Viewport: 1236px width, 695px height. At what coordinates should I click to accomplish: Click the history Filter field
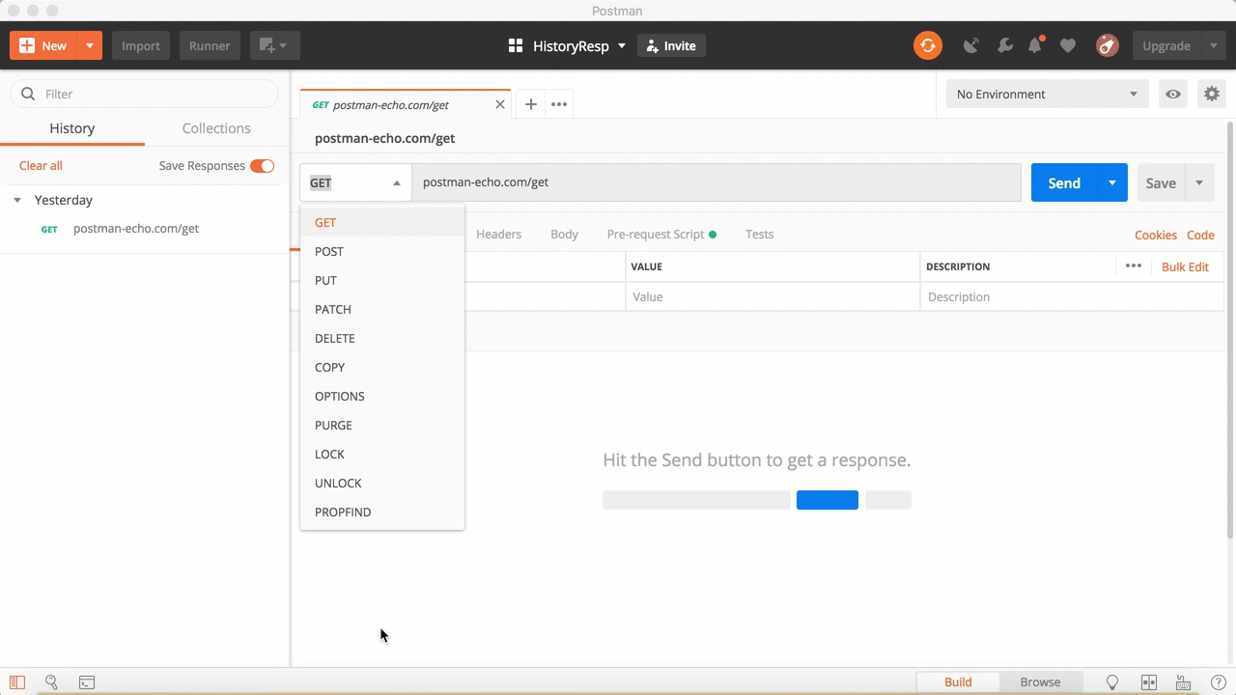pos(144,94)
